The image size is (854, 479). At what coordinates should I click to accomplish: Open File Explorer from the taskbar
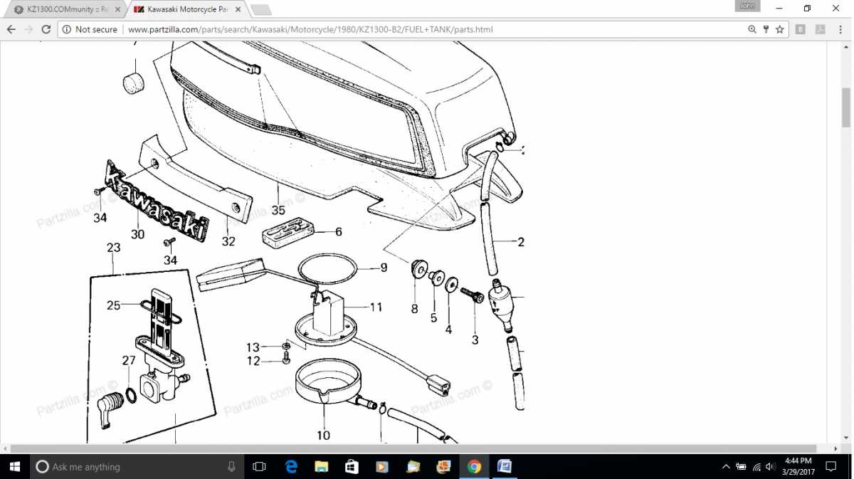click(322, 467)
